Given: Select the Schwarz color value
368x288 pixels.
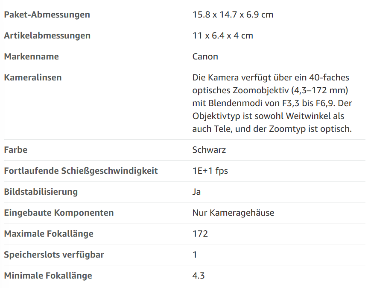Looking at the screenshot, I should pos(209,150).
